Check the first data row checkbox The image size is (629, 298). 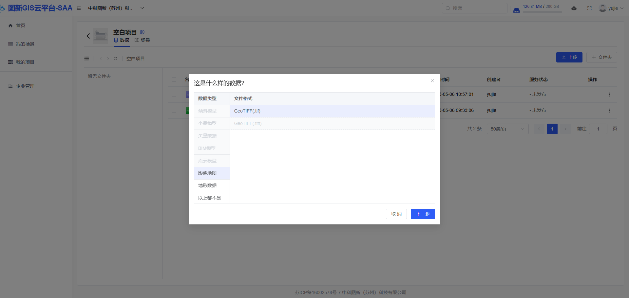point(174,94)
